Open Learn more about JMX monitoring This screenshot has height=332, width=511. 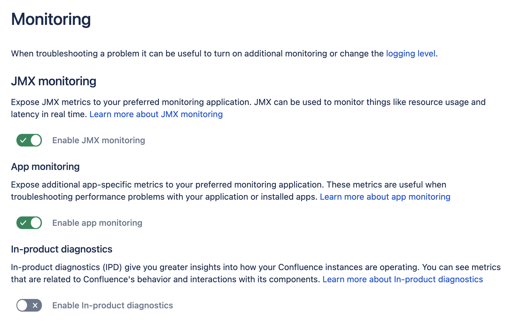pos(156,114)
